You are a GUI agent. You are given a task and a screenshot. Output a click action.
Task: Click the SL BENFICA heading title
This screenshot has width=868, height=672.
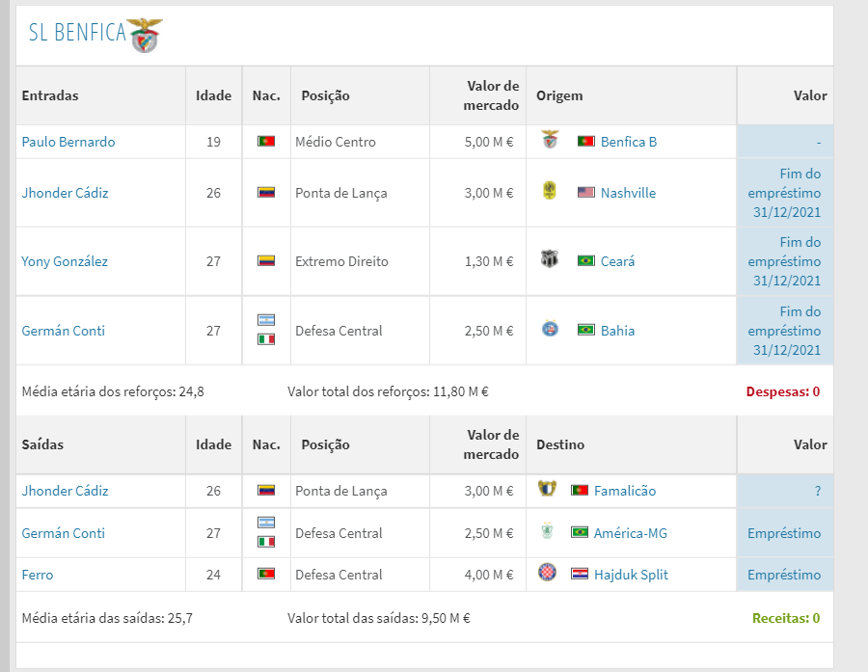pyautogui.click(x=77, y=33)
